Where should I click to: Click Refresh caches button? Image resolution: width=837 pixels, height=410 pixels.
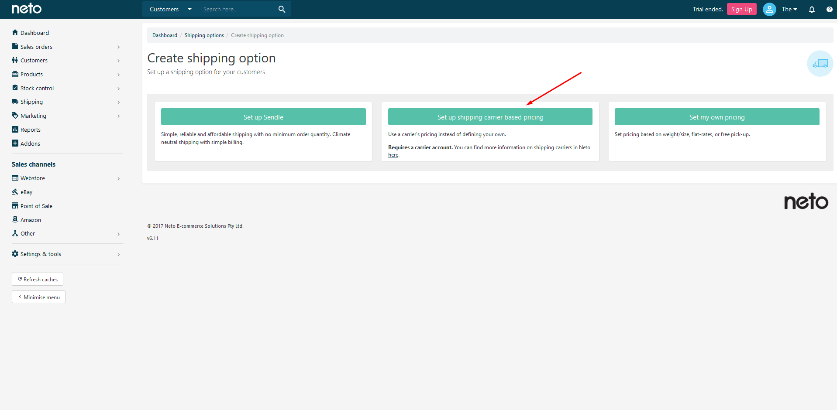(x=38, y=279)
